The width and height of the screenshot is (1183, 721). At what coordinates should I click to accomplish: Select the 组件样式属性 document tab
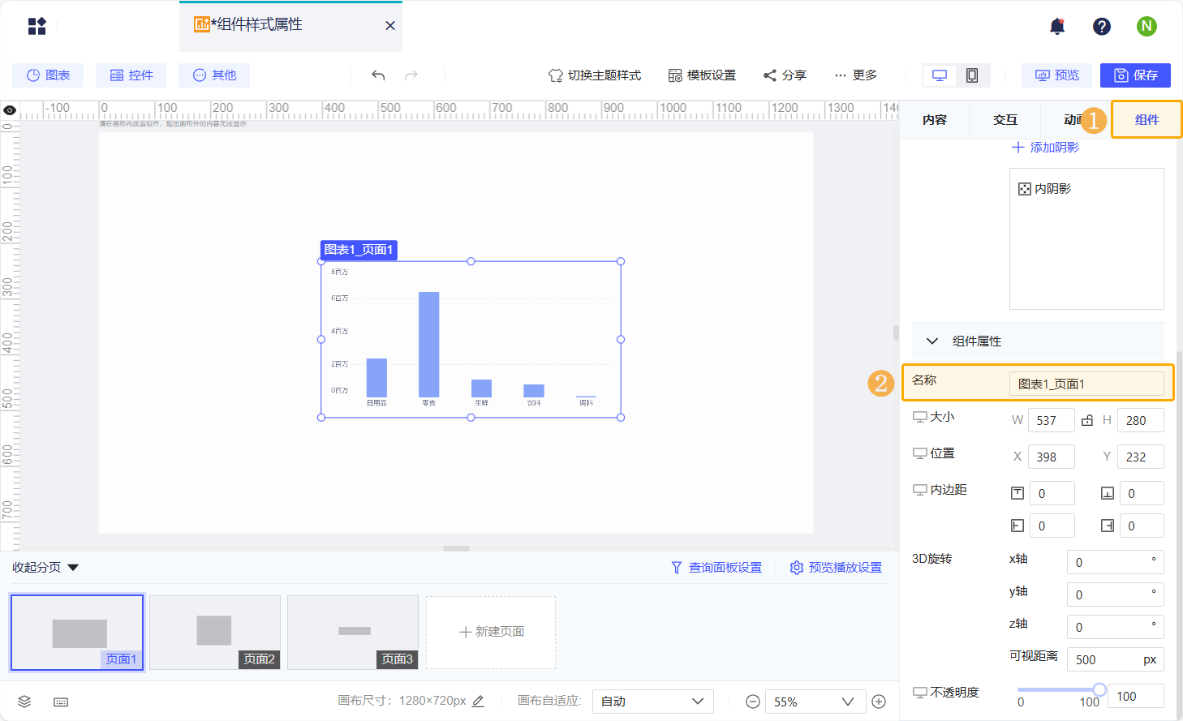coord(290,26)
